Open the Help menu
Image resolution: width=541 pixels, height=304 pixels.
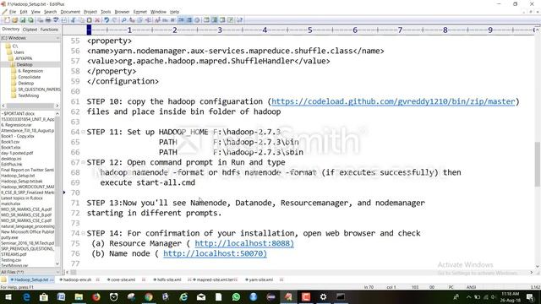click(x=174, y=12)
